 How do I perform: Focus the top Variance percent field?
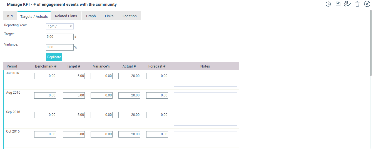pyautogui.click(x=60, y=47)
